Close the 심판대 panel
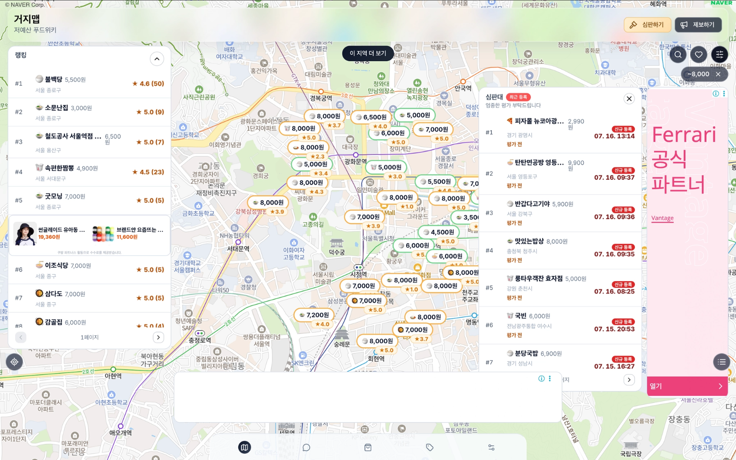This screenshot has height=460, width=736. [x=629, y=98]
